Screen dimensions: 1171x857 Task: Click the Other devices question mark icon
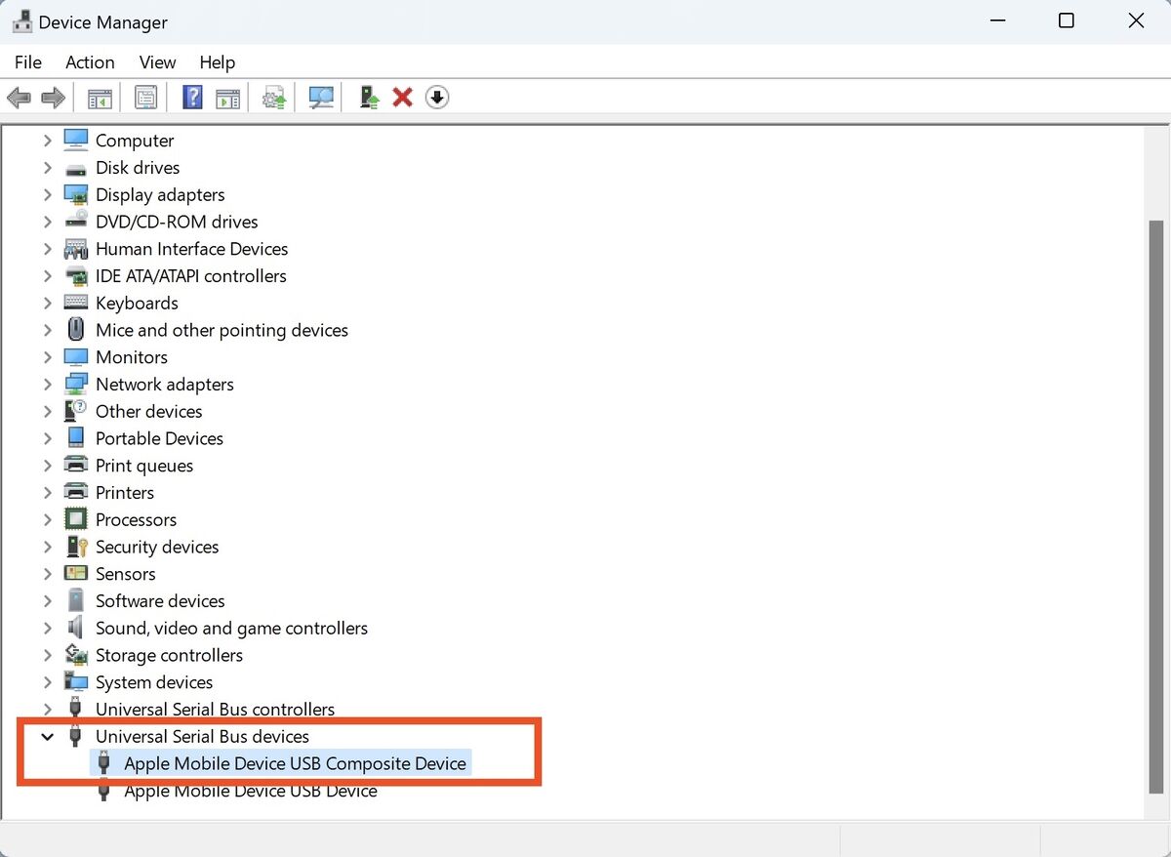75,411
